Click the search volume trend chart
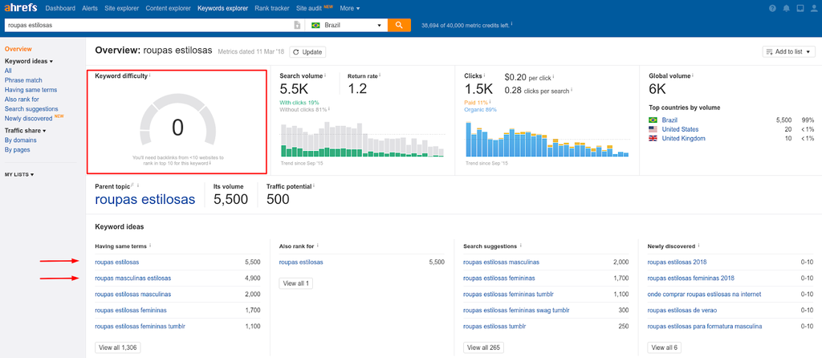 pyautogui.click(x=362, y=139)
